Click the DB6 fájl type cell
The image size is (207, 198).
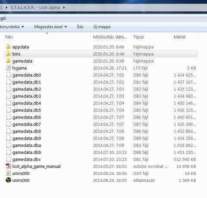pyautogui.click(x=141, y=117)
